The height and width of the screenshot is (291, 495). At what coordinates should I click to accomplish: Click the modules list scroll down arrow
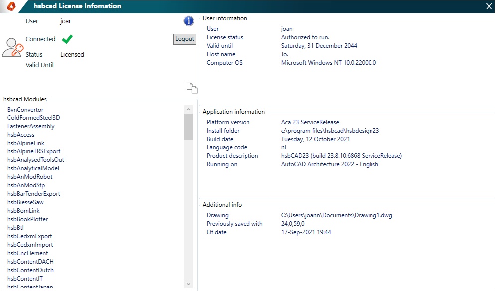tap(188, 284)
